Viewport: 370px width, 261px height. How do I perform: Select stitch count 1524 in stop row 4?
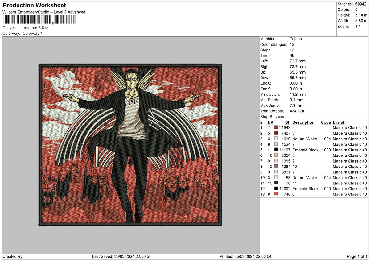pos(286,144)
